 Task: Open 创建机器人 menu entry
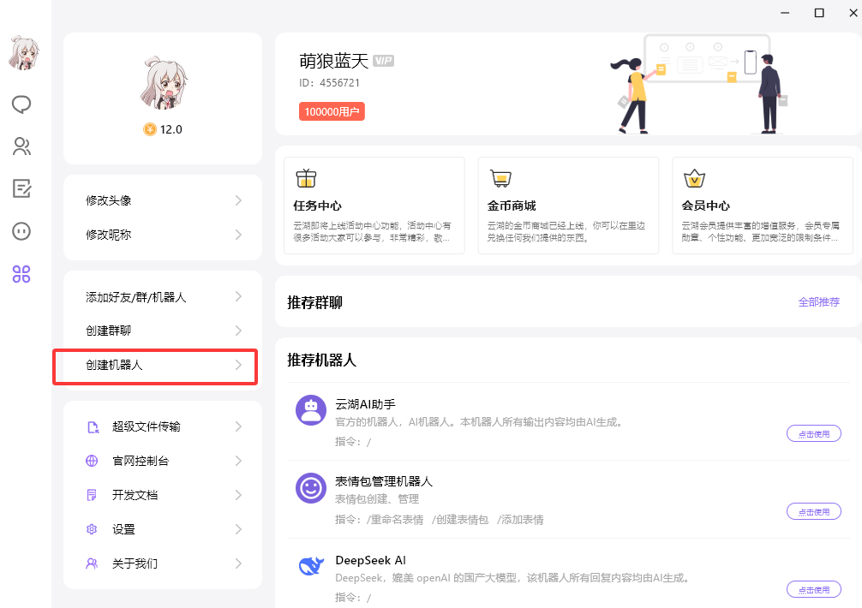[163, 366]
